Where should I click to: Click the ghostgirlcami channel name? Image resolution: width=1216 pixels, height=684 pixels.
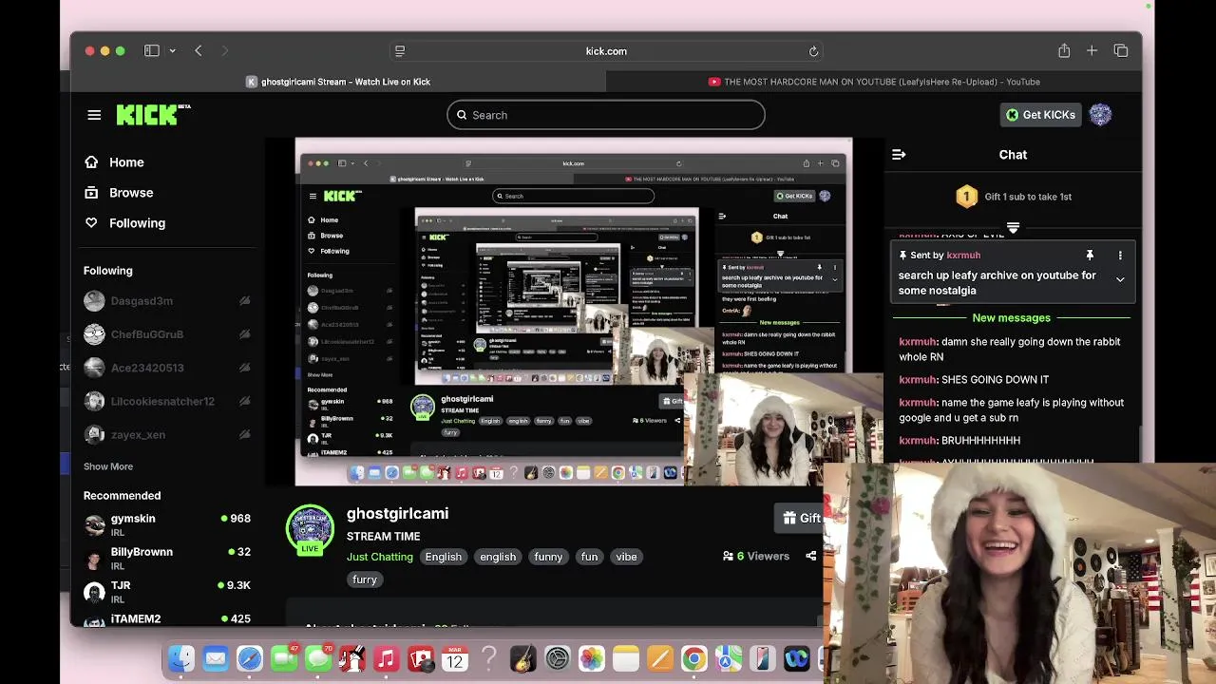coord(397,513)
